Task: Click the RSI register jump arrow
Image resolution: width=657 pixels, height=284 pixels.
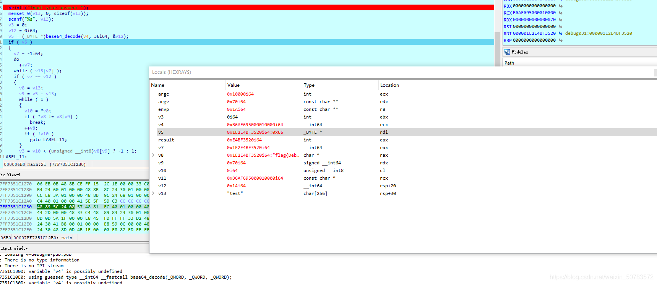Action: (x=560, y=26)
